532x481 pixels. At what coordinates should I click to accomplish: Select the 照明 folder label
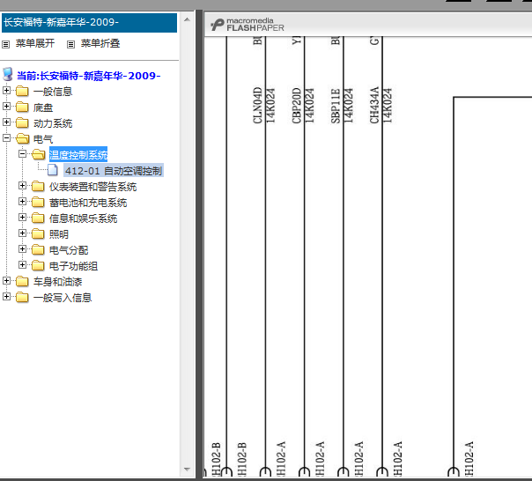tap(59, 234)
